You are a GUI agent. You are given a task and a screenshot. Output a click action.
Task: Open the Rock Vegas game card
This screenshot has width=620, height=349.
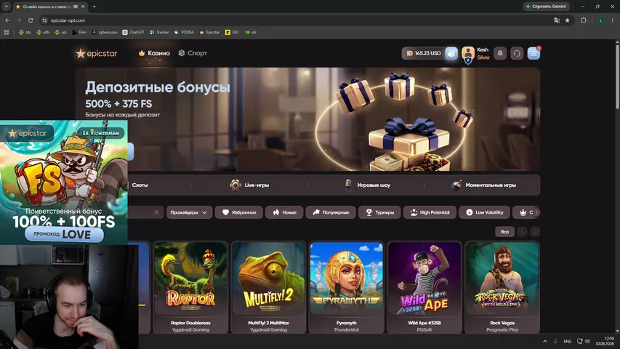(502, 287)
